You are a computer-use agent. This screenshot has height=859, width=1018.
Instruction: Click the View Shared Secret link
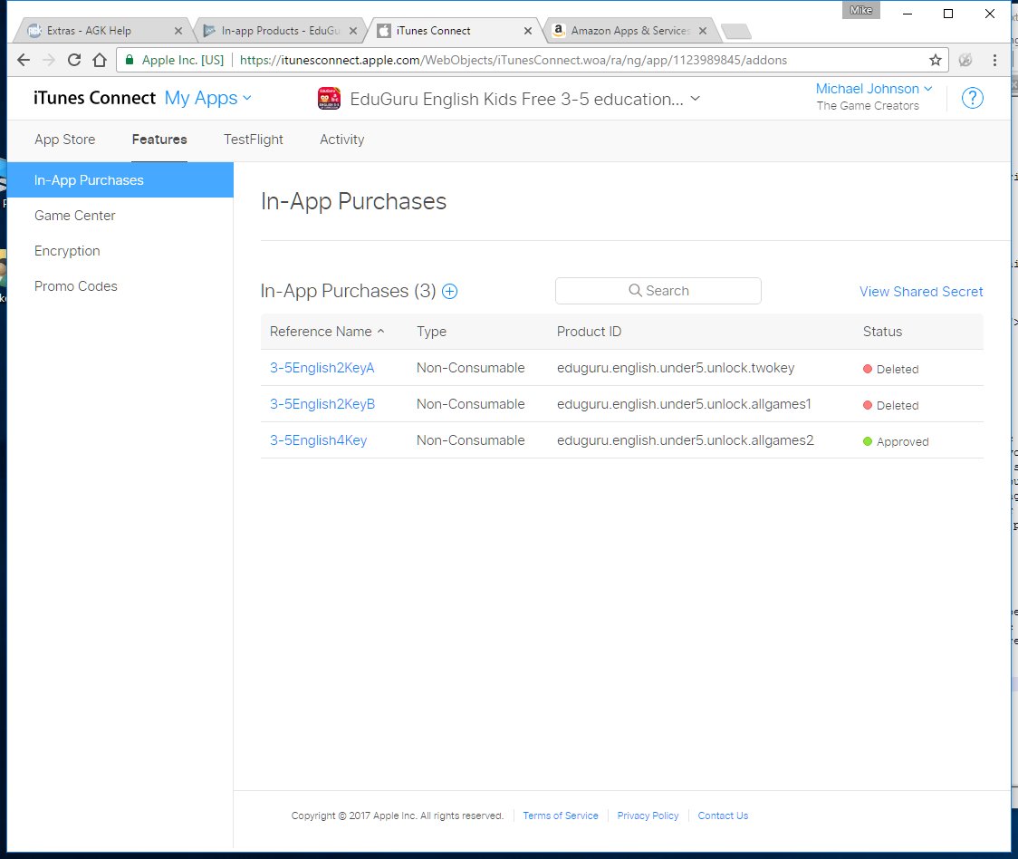[920, 291]
